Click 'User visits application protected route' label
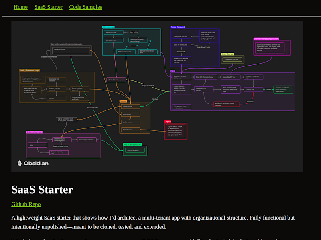 tap(66, 44)
